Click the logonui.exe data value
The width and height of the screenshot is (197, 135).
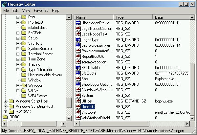tap(164, 101)
